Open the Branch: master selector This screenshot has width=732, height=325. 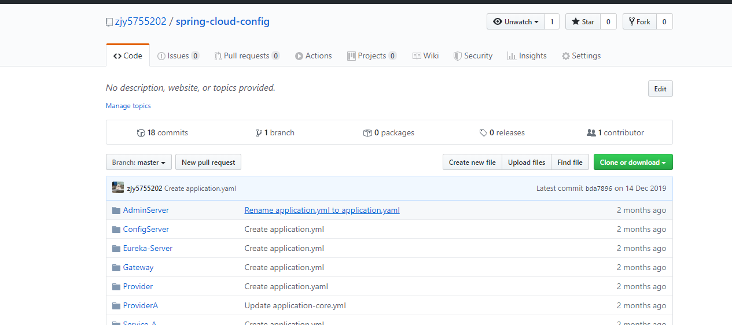pos(139,162)
